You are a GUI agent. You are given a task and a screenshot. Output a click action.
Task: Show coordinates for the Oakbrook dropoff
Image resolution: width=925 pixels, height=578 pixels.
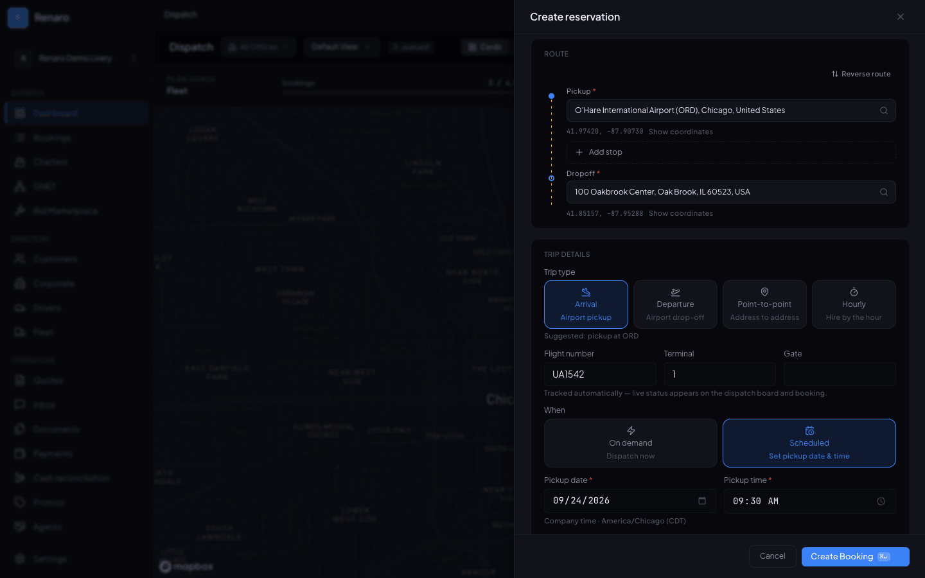pyautogui.click(x=681, y=213)
